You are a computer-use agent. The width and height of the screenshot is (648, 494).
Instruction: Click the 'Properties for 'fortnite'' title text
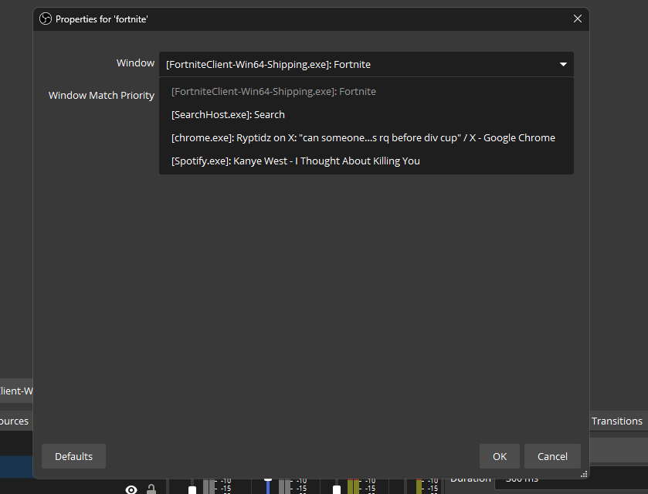[102, 19]
